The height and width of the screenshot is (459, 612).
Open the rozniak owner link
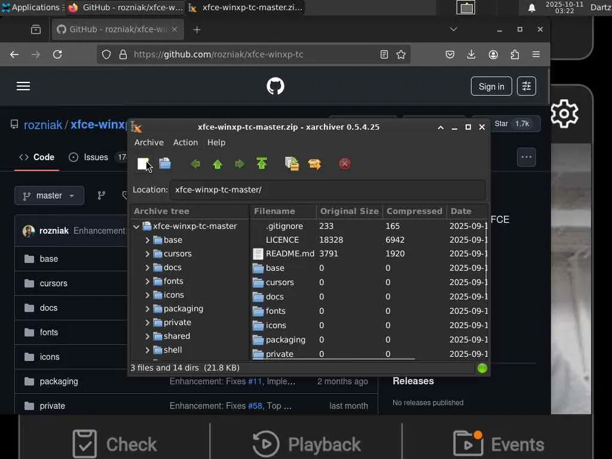click(x=43, y=125)
